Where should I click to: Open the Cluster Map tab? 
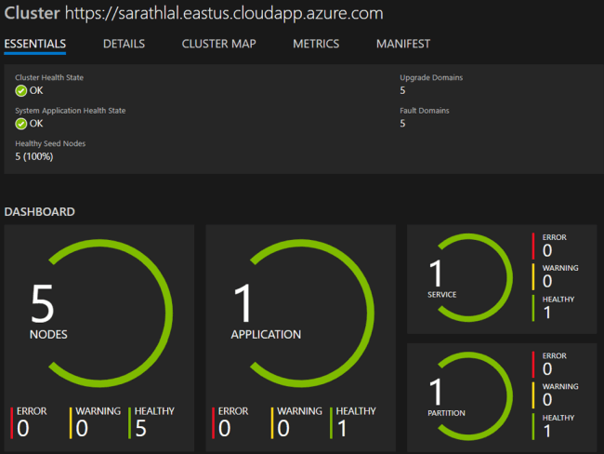click(218, 44)
